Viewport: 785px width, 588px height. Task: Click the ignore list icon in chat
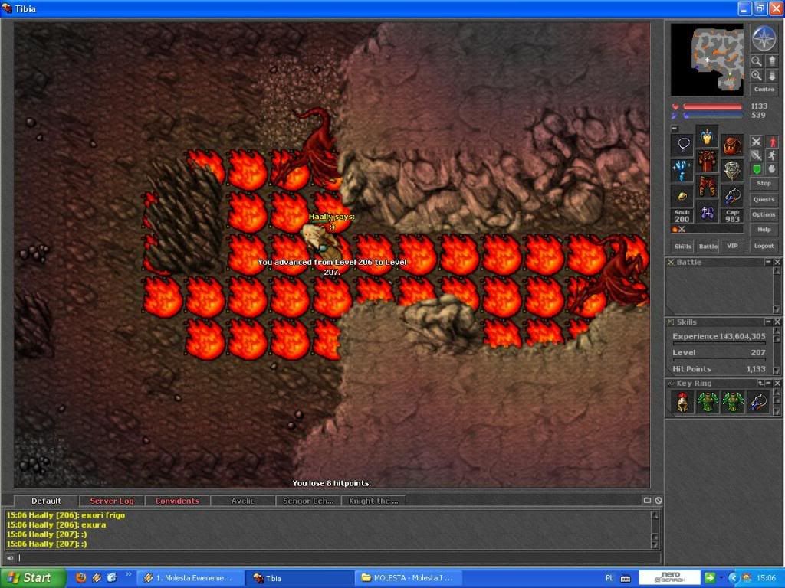pyautogui.click(x=659, y=501)
